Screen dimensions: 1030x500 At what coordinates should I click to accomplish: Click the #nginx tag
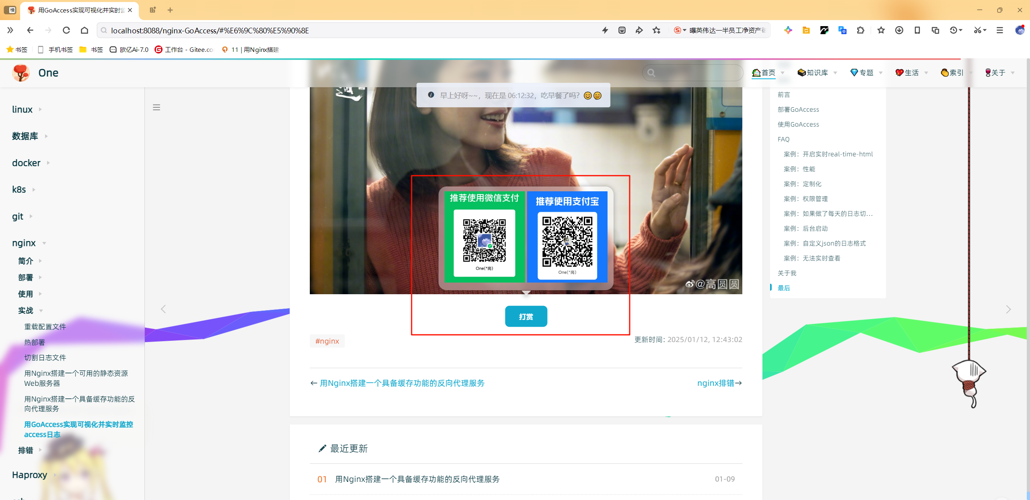click(327, 341)
